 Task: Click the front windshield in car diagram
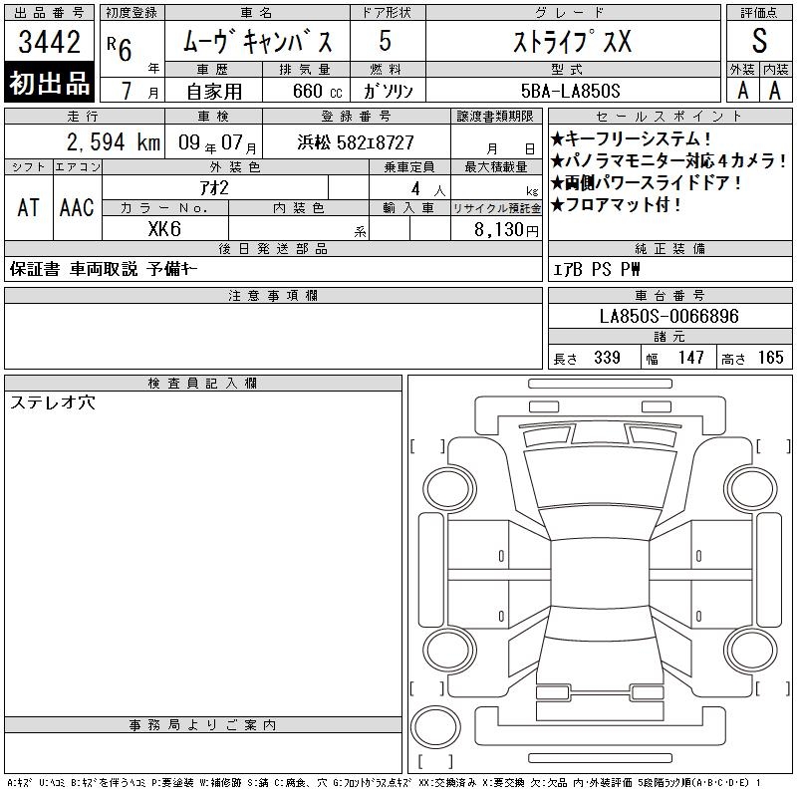(600, 522)
